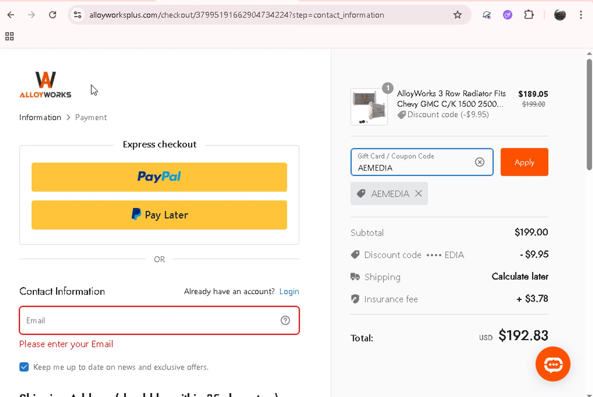Screen dimensions: 593x397
Task: Open the browser apps grid icon
Action: [x=9, y=36]
